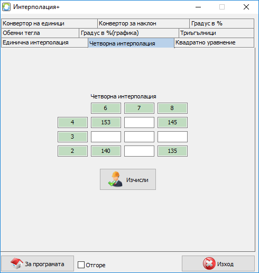Image resolution: width=259 pixels, height=273 pixels.
Task: Open the Конвертор на единици tab
Action: point(49,23)
